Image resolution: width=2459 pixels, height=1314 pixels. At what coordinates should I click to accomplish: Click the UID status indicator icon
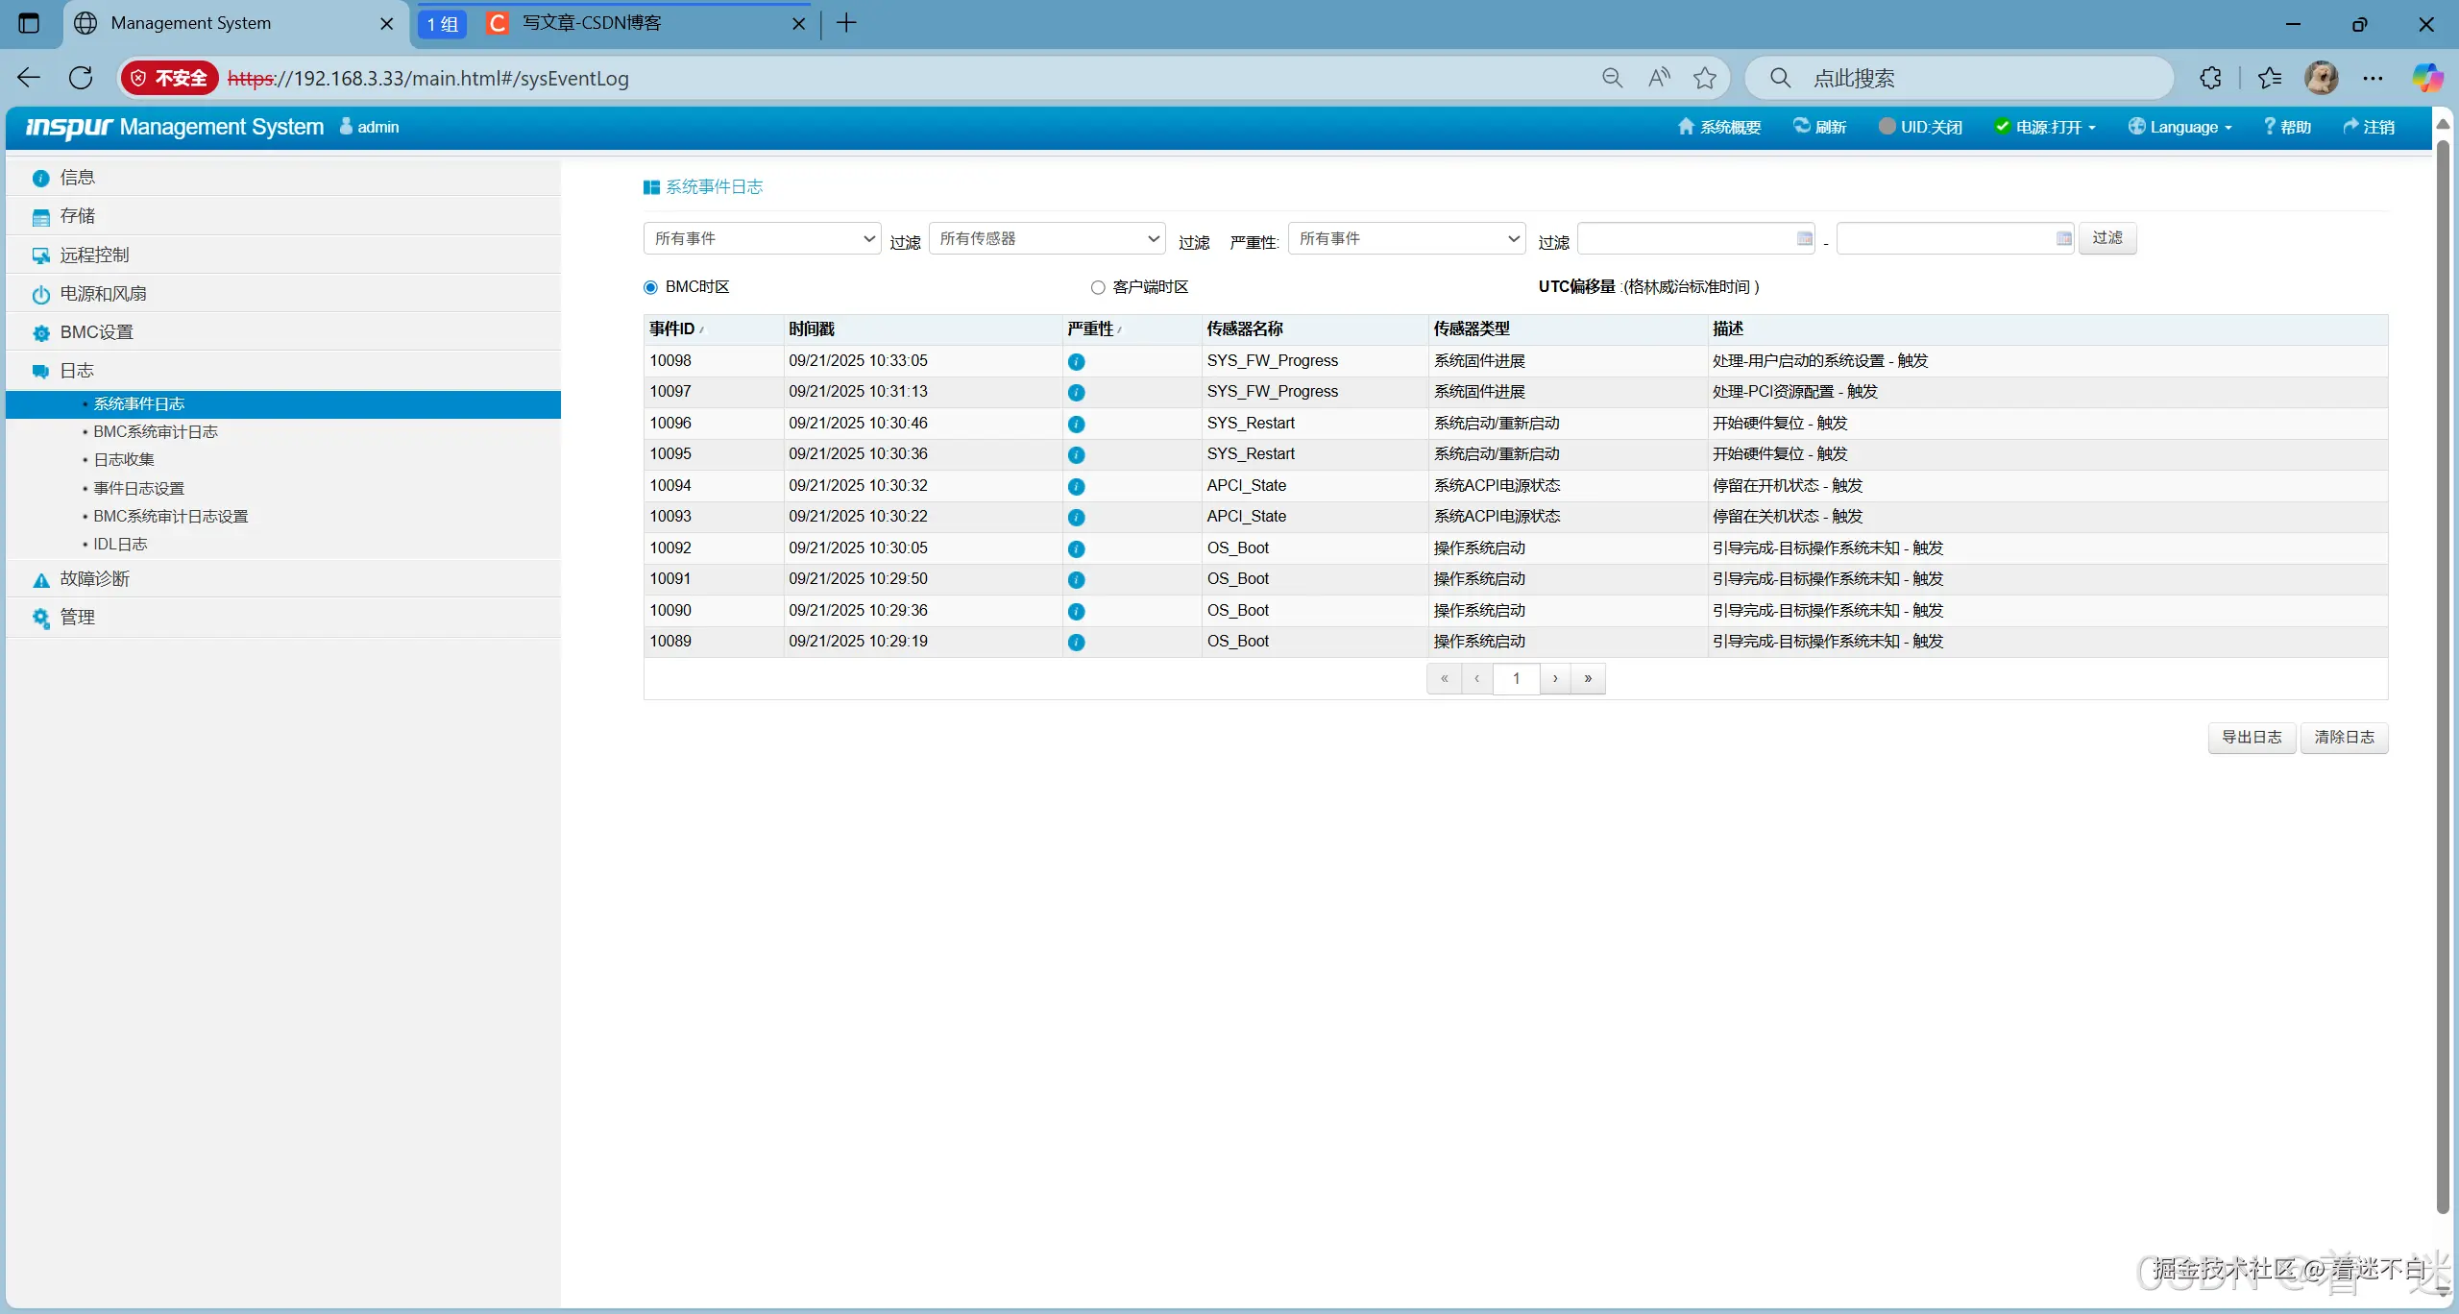coord(1887,127)
